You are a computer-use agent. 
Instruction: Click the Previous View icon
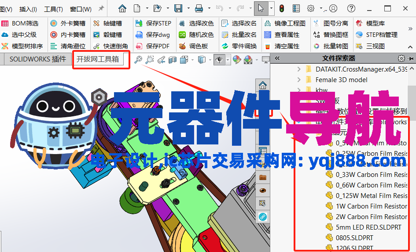click(161, 60)
